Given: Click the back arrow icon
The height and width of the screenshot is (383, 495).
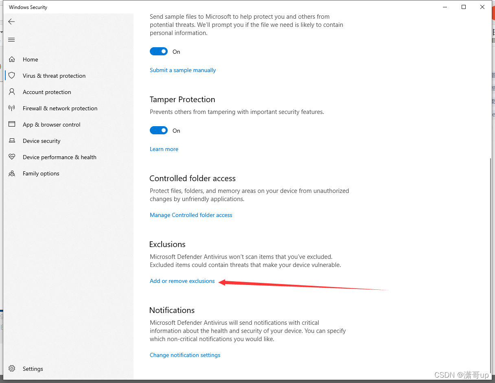Looking at the screenshot, I should [11, 22].
